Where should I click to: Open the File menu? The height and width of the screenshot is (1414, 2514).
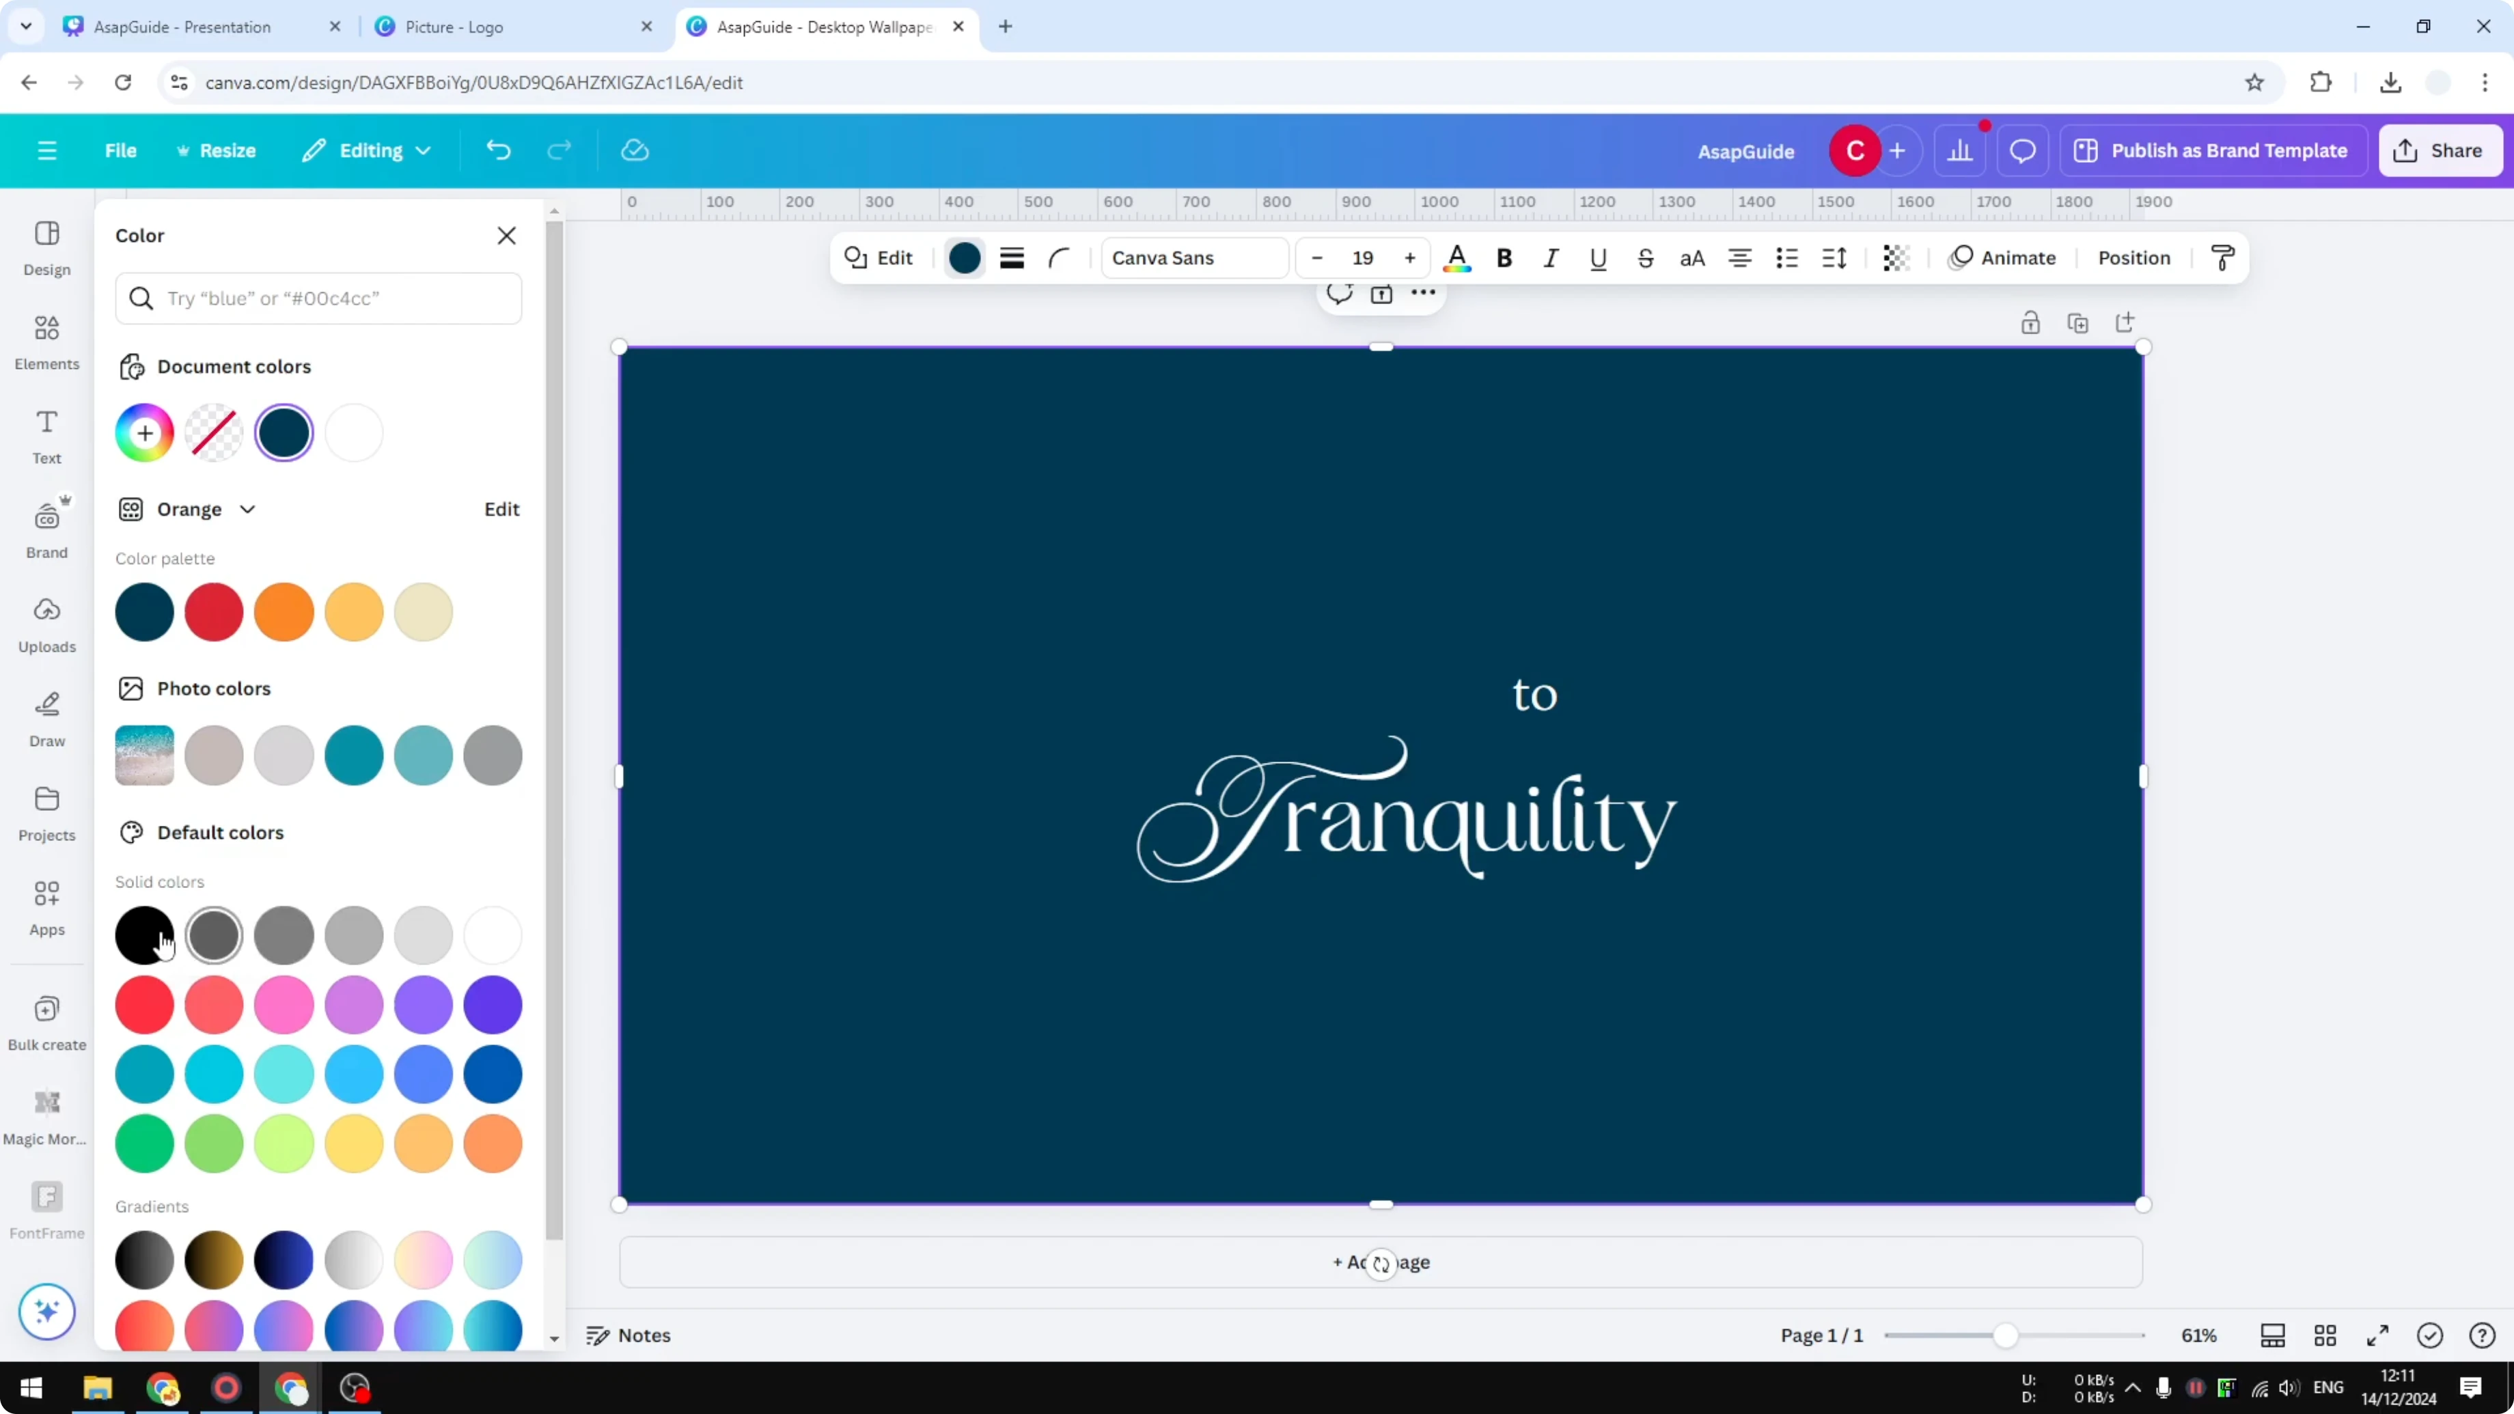click(121, 150)
